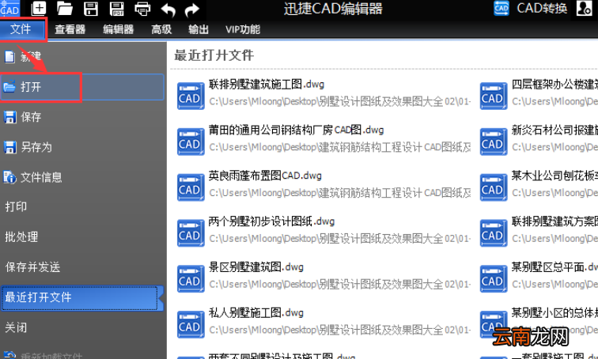The width and height of the screenshot is (598, 359).
Task: Click the Redo arrow icon
Action: [192, 9]
